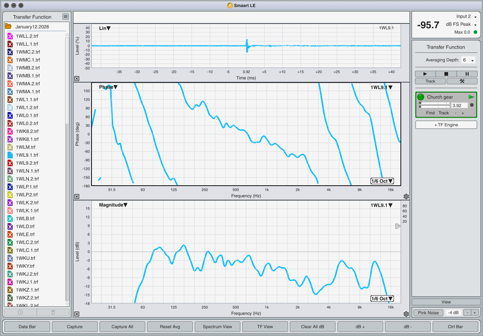This screenshot has width=483, height=336.
Task: Click the Capture All button
Action: (122, 327)
